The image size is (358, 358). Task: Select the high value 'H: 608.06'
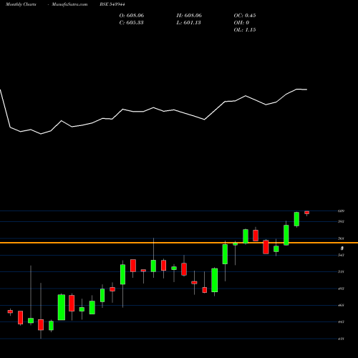[x=189, y=16]
